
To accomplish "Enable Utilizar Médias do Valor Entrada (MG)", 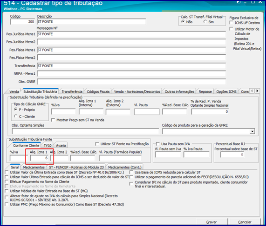I will (7, 191).
